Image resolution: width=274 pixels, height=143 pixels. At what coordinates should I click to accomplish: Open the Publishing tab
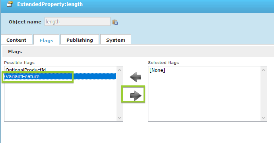click(x=80, y=40)
